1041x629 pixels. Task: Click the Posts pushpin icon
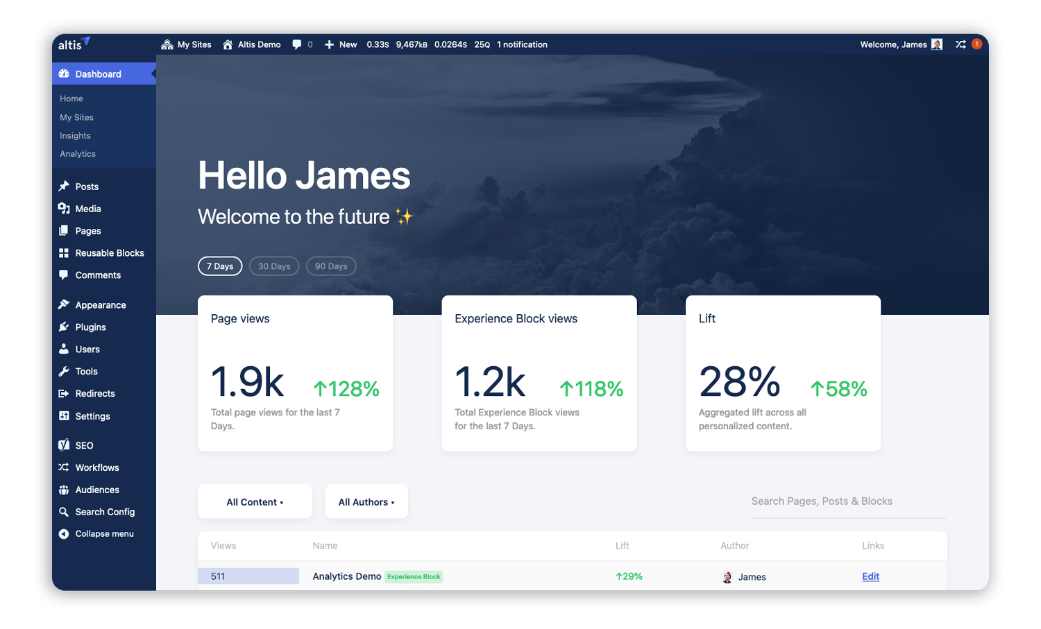(64, 186)
